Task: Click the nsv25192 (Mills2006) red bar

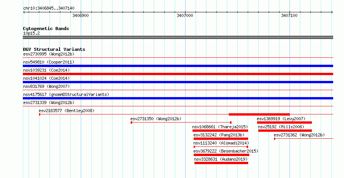Action: [x=285, y=131]
